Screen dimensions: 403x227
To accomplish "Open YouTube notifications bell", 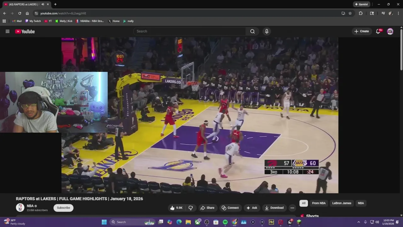I will 379,31.
